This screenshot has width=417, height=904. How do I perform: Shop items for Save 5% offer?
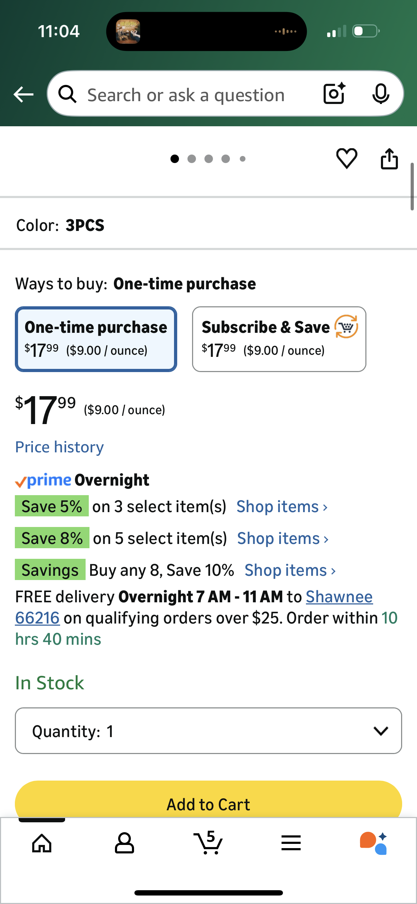[282, 506]
